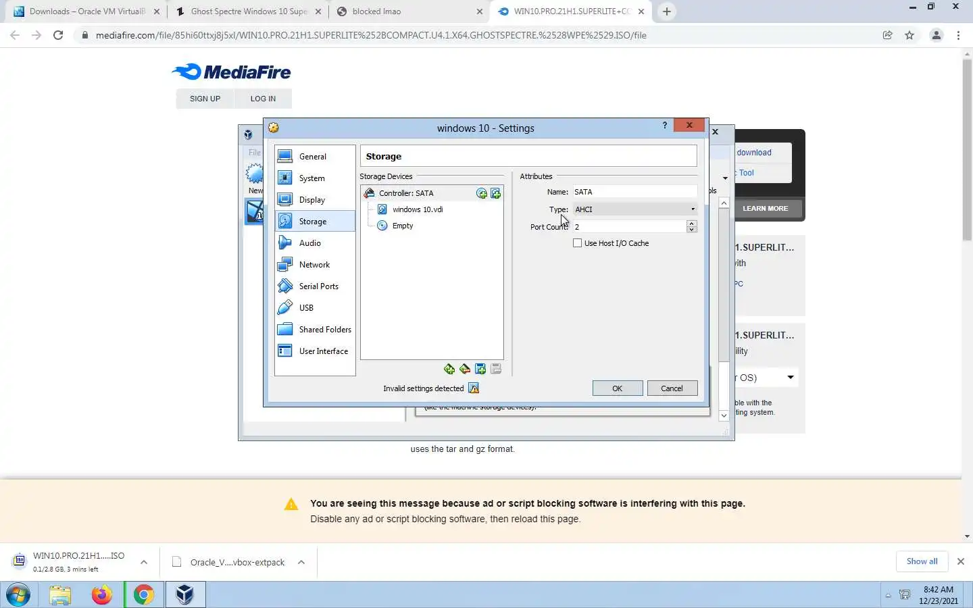The height and width of the screenshot is (608, 973).
Task: Open System settings category
Action: 315,178
